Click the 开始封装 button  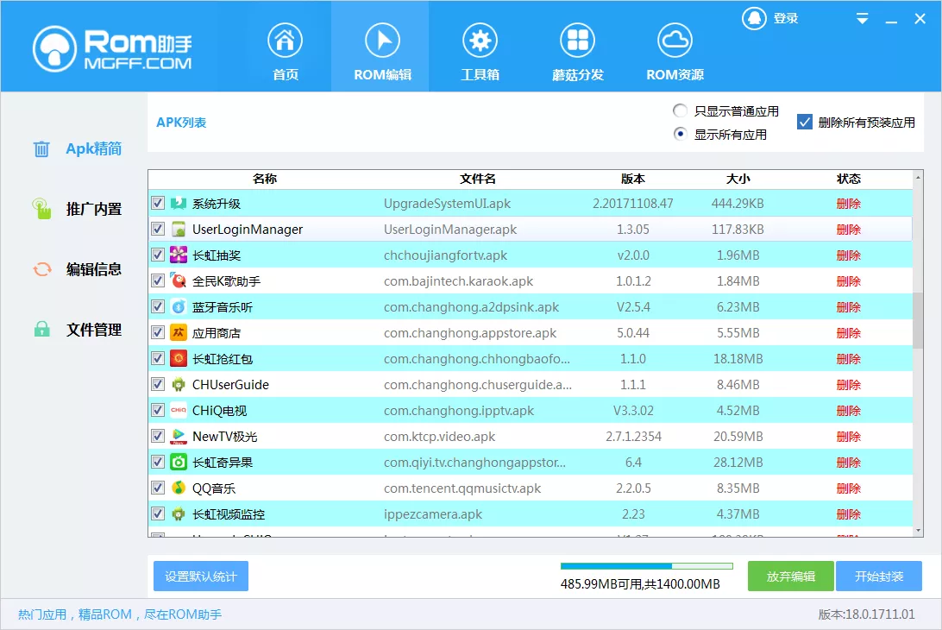click(x=879, y=576)
